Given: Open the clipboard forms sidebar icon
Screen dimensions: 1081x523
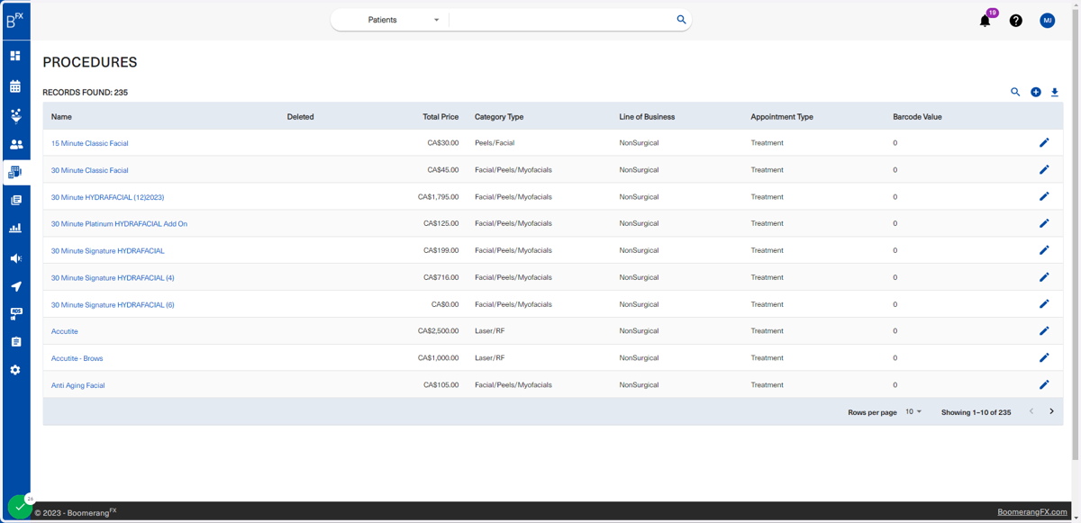Looking at the screenshot, I should pos(15,342).
